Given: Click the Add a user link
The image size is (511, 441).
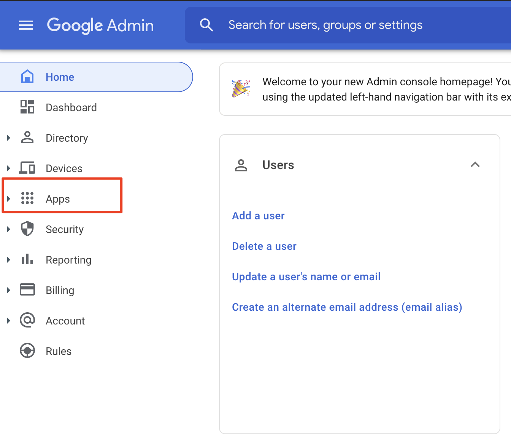Looking at the screenshot, I should (x=258, y=216).
